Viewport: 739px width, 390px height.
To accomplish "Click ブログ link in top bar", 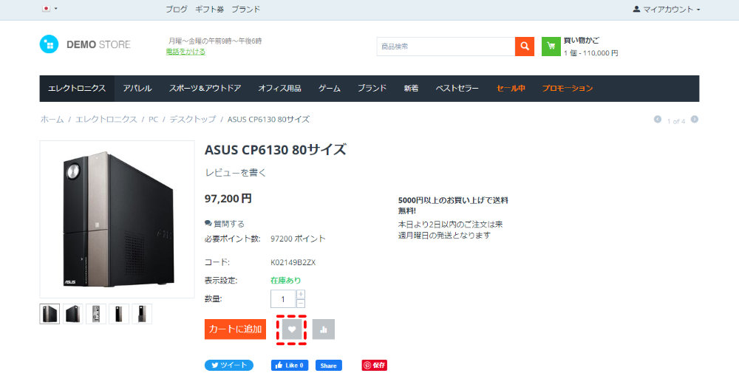I will click(177, 9).
